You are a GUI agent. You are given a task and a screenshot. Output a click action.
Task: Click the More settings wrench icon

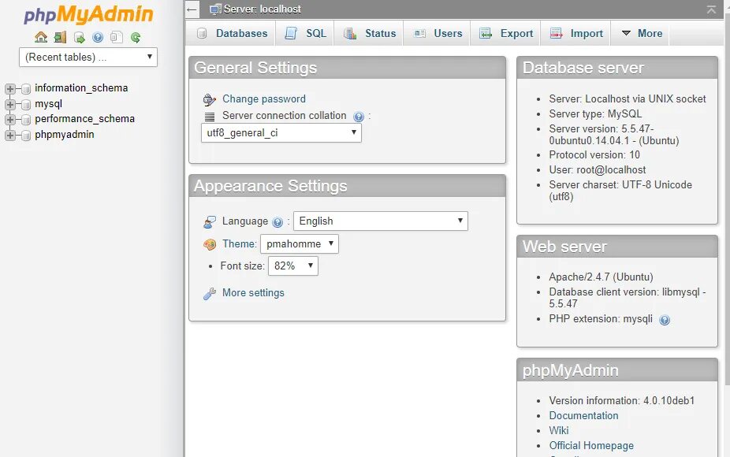[210, 294]
